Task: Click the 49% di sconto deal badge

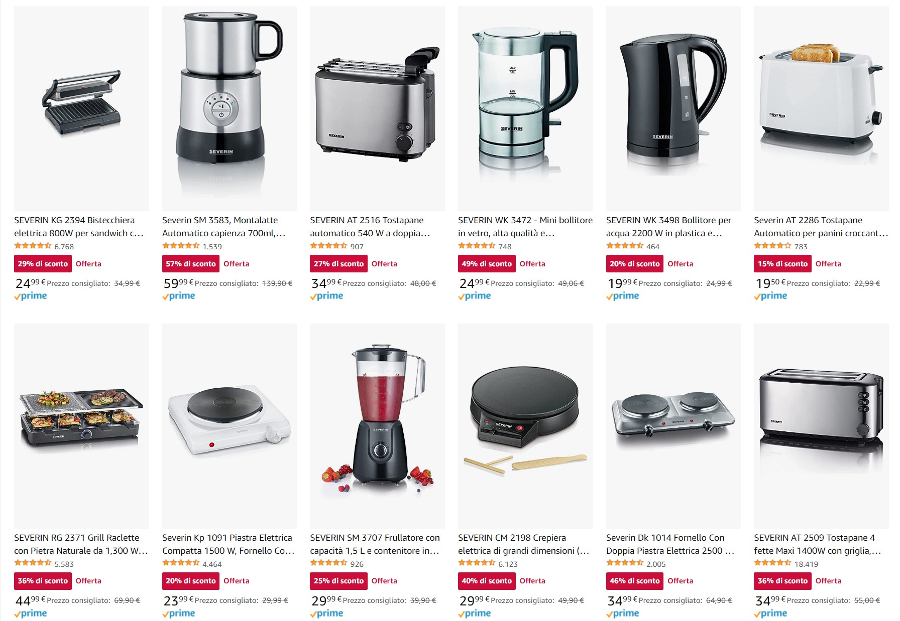Action: pyautogui.click(x=487, y=264)
